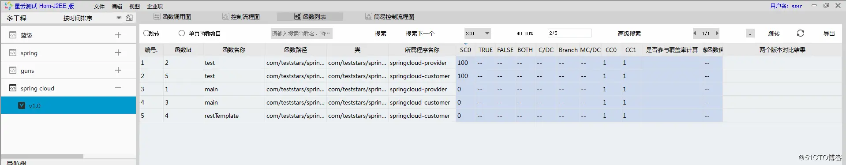Screen dimensions: 846x165
Task: Click the 搜索 button
Action: click(x=381, y=34)
